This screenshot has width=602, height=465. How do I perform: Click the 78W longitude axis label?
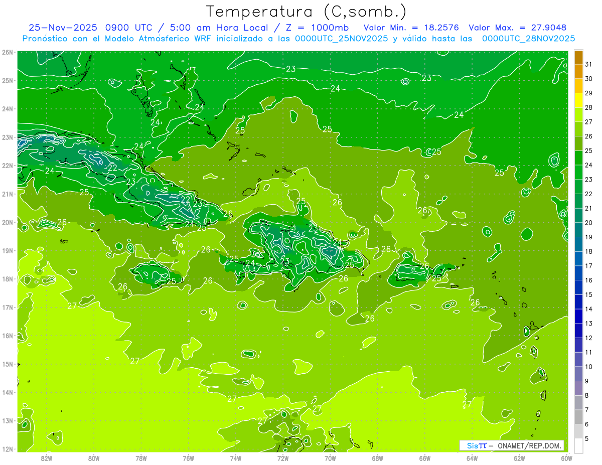pos(141,458)
